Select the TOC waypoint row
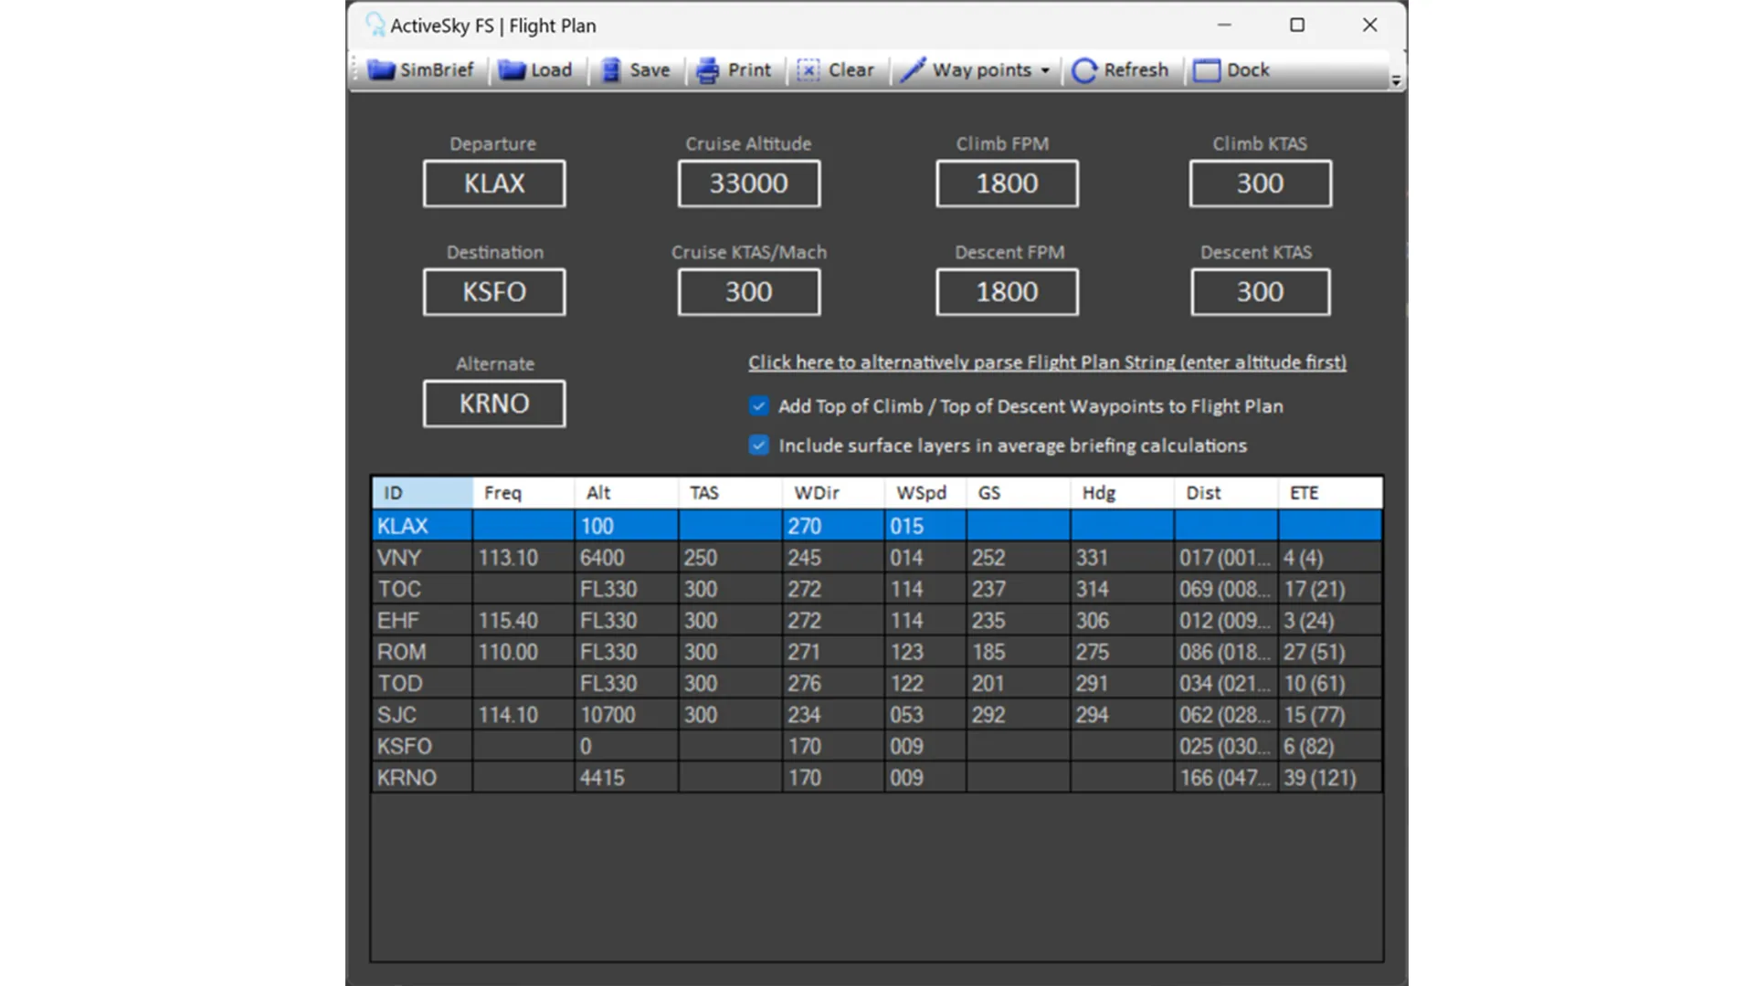Screen dimensions: 1754x986 point(877,589)
